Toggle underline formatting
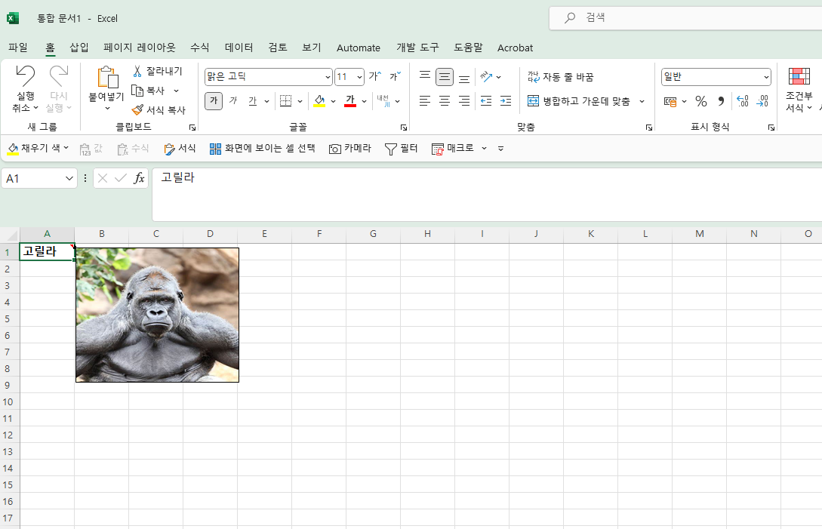The width and height of the screenshot is (822, 529). [x=253, y=100]
